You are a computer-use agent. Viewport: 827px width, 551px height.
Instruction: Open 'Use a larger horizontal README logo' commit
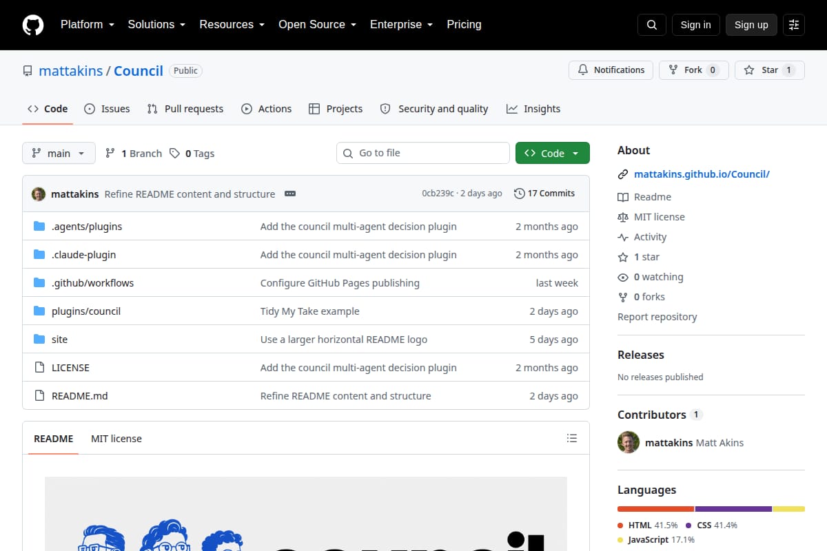[x=344, y=340]
